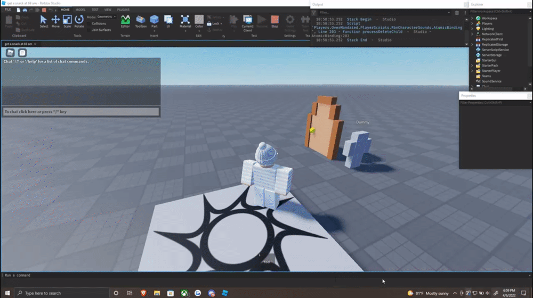Activate the Move tool
The image size is (533, 298).
pos(55,21)
